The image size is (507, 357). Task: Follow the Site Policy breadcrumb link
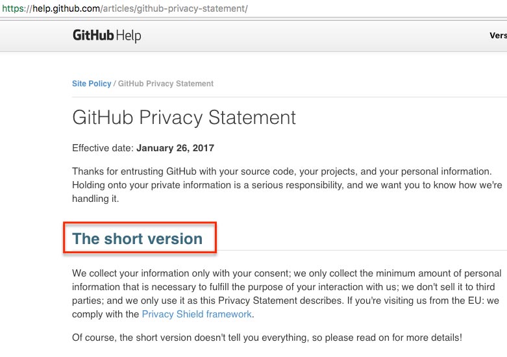(x=92, y=84)
